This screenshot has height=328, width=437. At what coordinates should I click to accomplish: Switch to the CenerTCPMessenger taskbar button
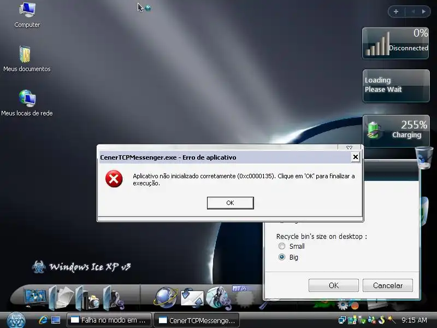point(197,320)
